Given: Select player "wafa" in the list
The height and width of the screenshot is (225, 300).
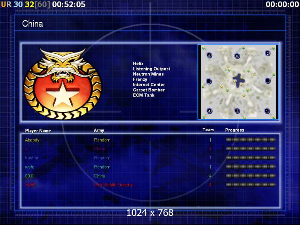Looking at the screenshot, I should click(x=30, y=167).
